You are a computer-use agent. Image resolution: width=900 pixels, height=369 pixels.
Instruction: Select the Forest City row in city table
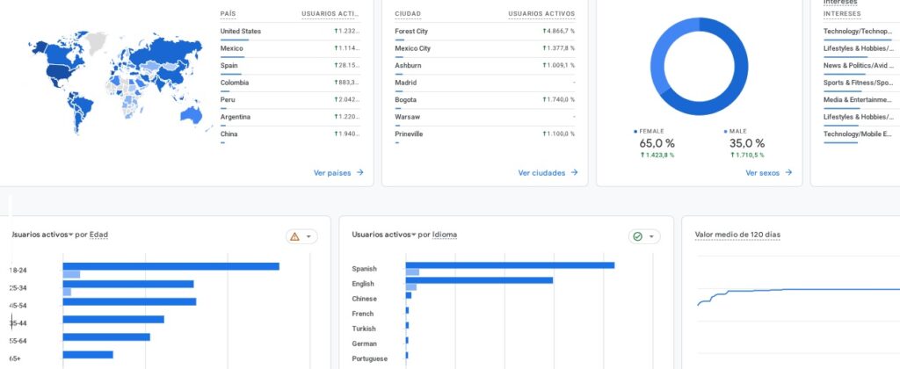(411, 32)
